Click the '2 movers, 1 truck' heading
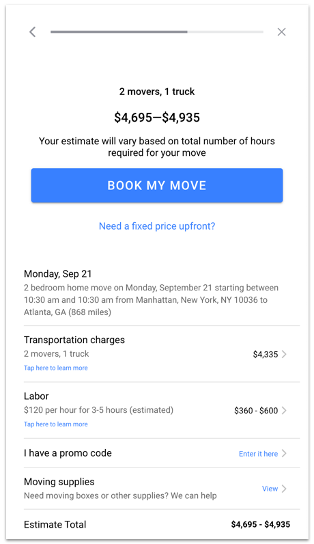 (157, 92)
